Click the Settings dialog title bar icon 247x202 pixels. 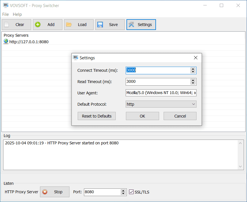click(x=75, y=58)
